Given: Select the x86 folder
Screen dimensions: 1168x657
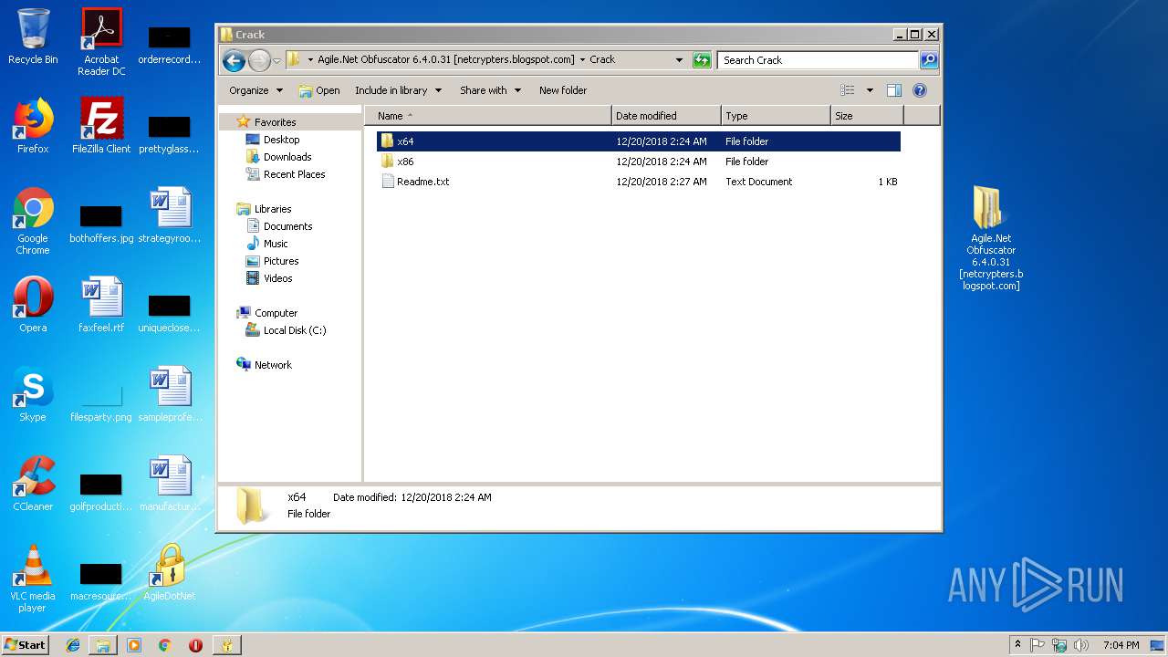Looking at the screenshot, I should [x=638, y=162].
